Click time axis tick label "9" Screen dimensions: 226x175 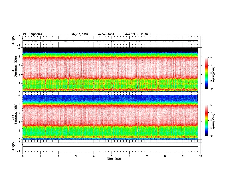click(183, 156)
